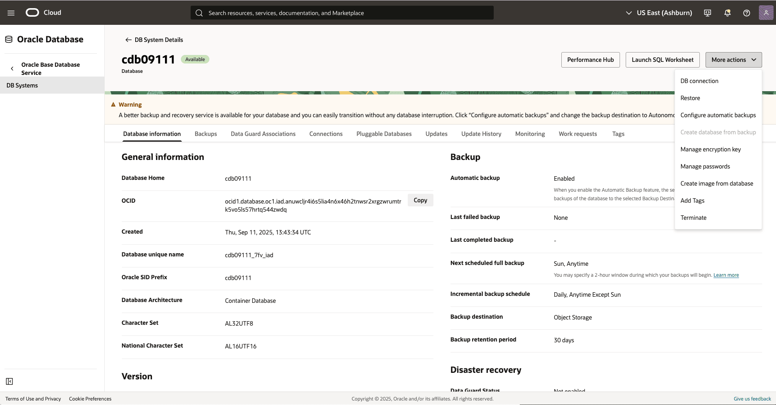Screen dimensions: 776x405
Task: Copy the database OCID
Action: pos(420,200)
